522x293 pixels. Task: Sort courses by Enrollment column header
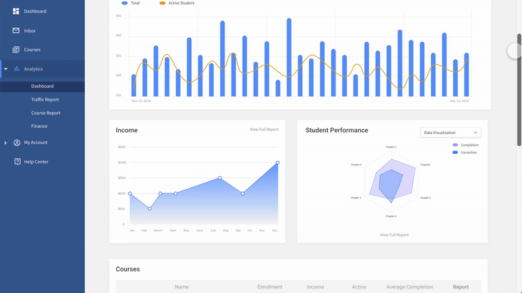click(x=269, y=287)
